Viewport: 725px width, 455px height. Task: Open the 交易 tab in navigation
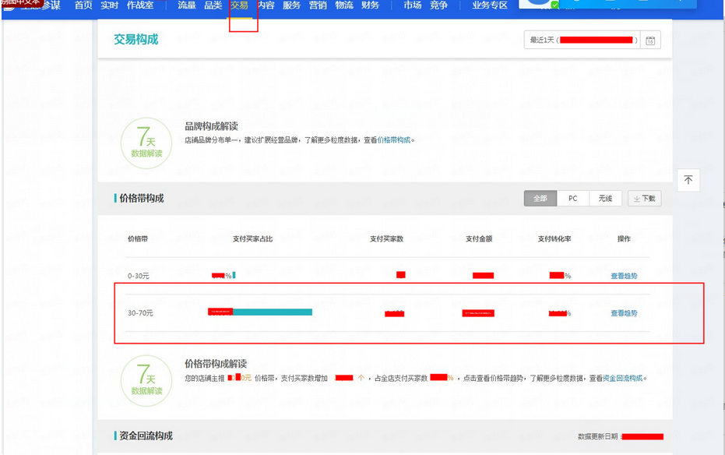click(239, 5)
